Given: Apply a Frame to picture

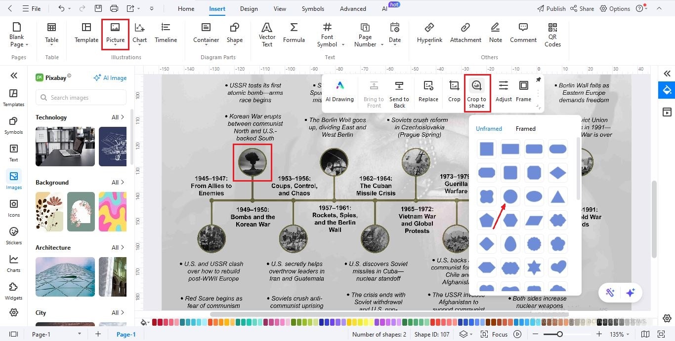Looking at the screenshot, I should (x=523, y=92).
